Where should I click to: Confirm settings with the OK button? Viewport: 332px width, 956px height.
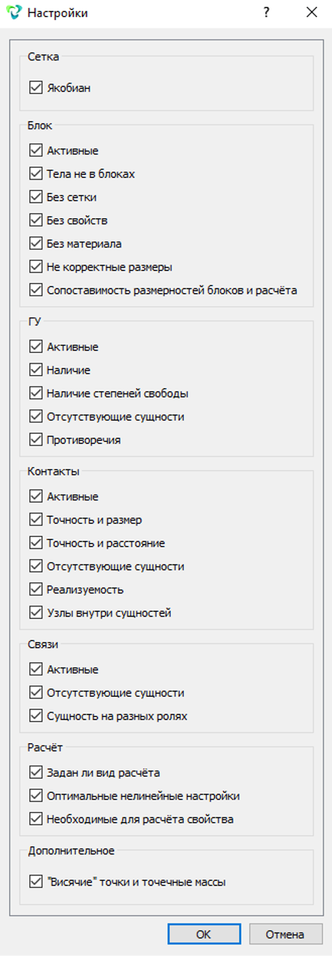pyautogui.click(x=203, y=934)
